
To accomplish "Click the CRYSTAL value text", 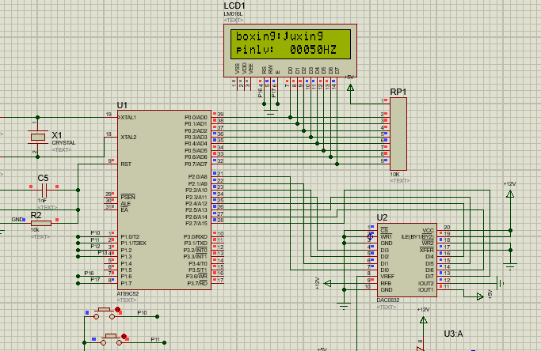I will (x=63, y=142).
